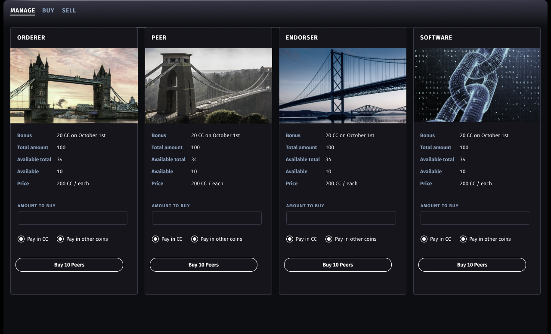This screenshot has height=334, width=551.
Task: Click the Orderer Tower Bridge image
Action: coord(74,86)
